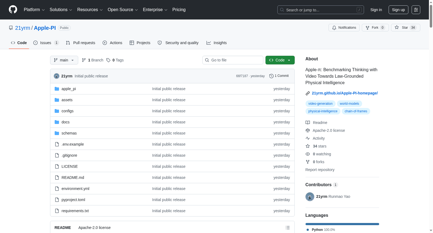Click the Python language bar
Viewport: 433px width, 233px height.
tap(342, 224)
